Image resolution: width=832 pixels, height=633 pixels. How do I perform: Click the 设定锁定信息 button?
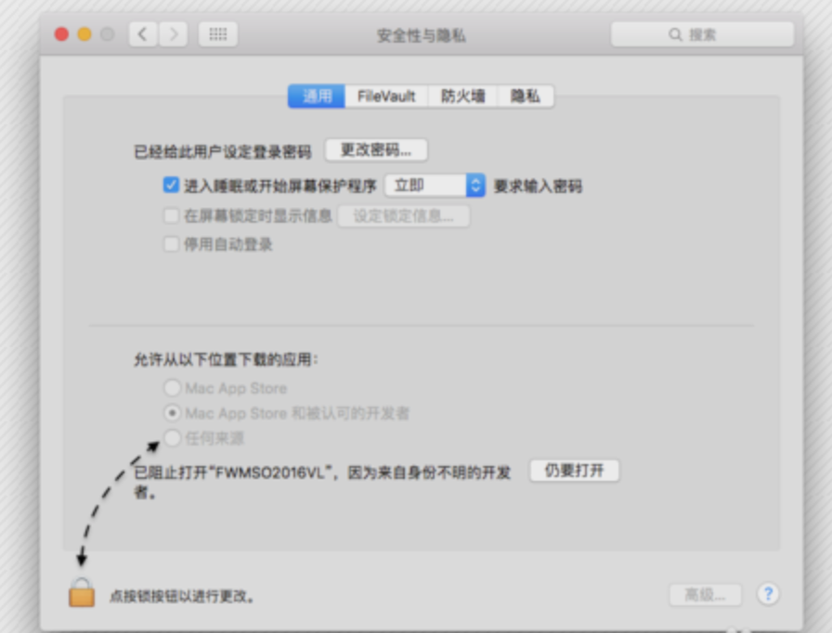pyautogui.click(x=403, y=215)
